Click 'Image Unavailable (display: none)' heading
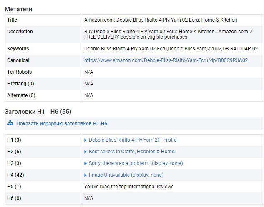The height and width of the screenshot is (207, 264). pyautogui.click(x=126, y=175)
